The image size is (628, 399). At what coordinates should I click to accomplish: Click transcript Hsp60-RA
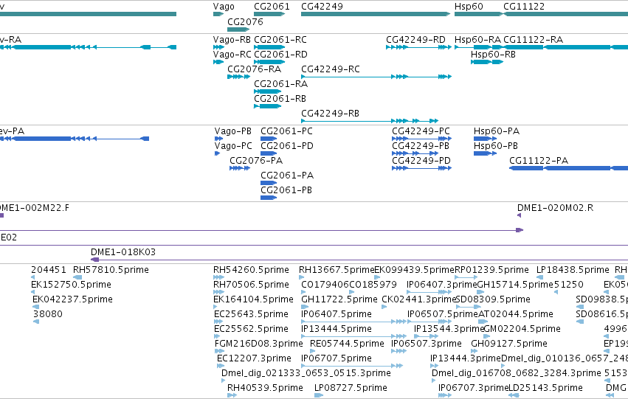[x=477, y=40]
